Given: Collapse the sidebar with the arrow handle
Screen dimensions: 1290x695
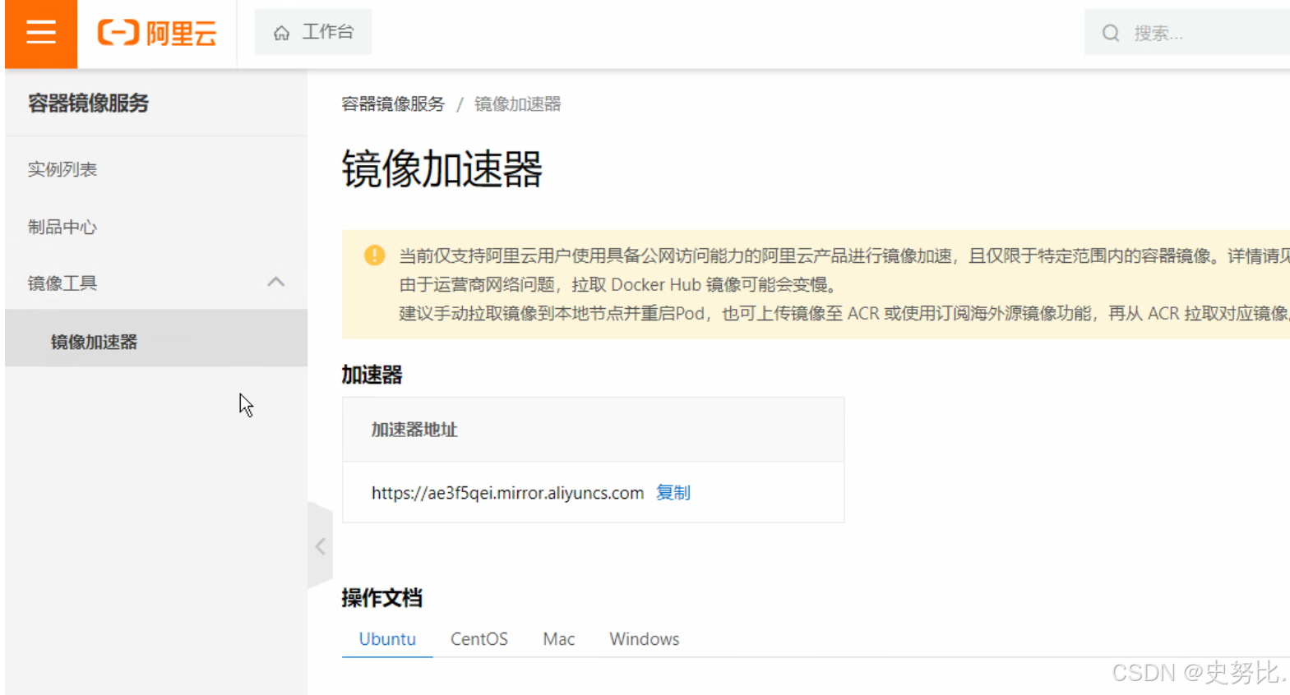Looking at the screenshot, I should click(320, 546).
